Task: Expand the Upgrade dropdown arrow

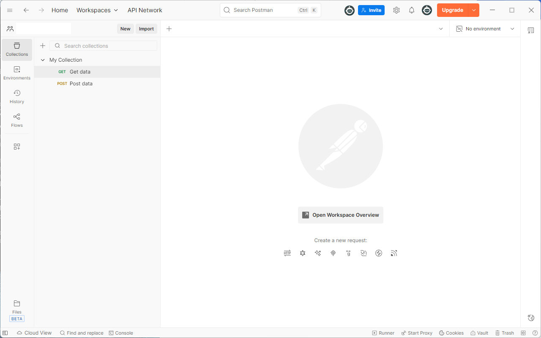Action: click(x=474, y=10)
